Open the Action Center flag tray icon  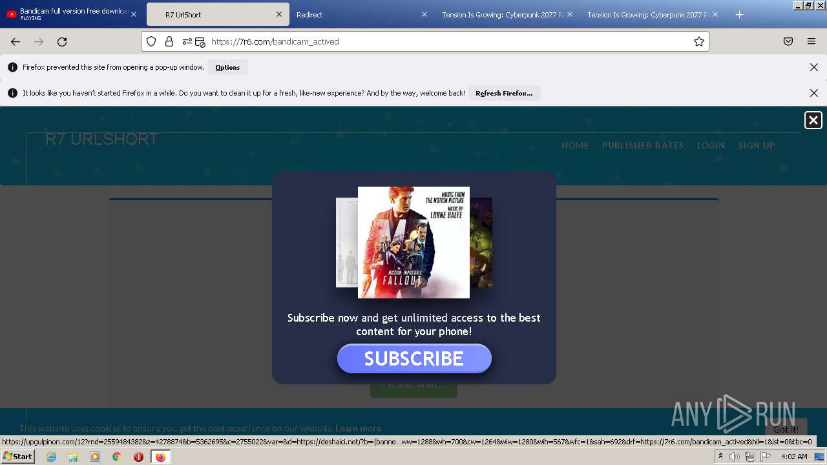766,457
